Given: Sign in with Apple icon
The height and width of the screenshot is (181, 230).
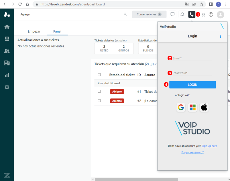Looking at the screenshot, I should pos(204,107).
